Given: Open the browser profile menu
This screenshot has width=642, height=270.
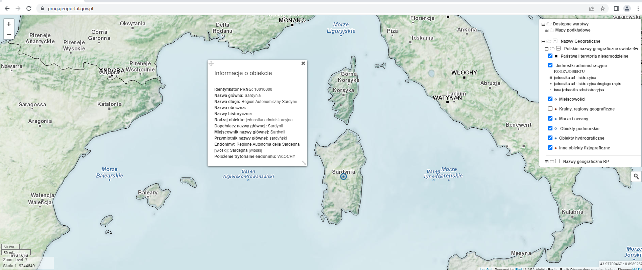Looking at the screenshot, I should (627, 9).
